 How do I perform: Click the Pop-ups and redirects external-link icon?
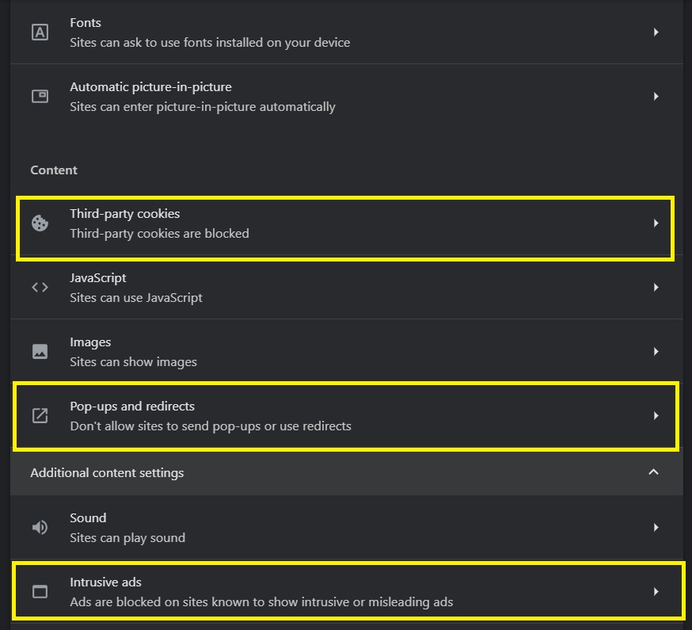coord(40,415)
